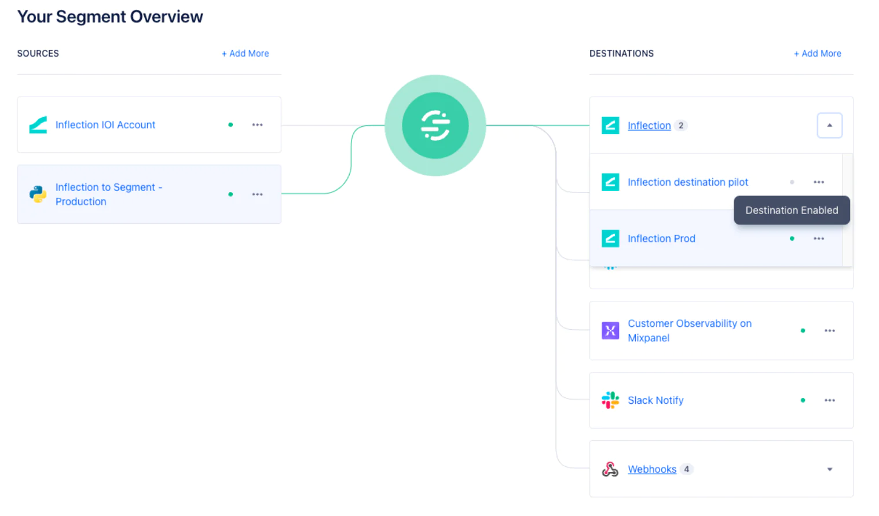Open the Customer Observability on Mixpanel options menu
This screenshot has width=879, height=516.
[x=829, y=330]
